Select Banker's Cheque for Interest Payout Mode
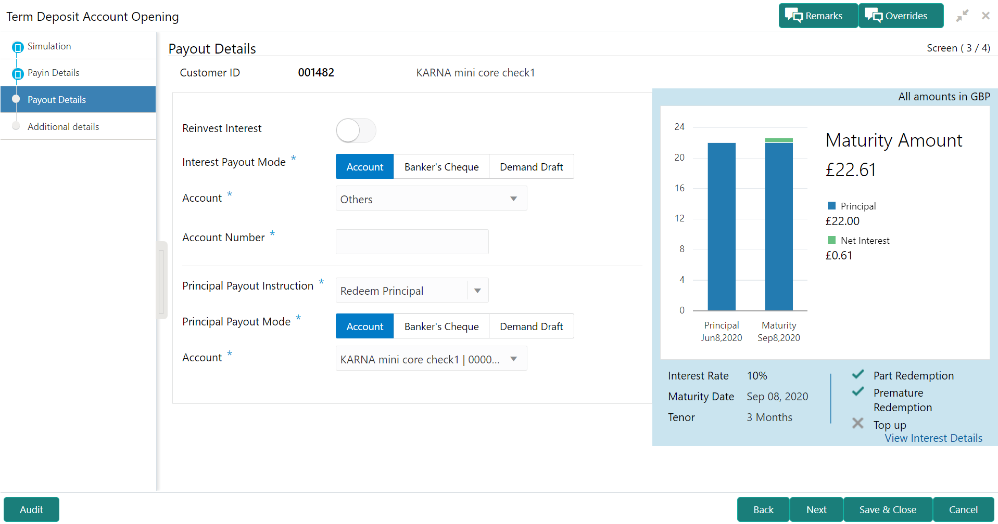This screenshot has height=524, width=998. [x=441, y=167]
